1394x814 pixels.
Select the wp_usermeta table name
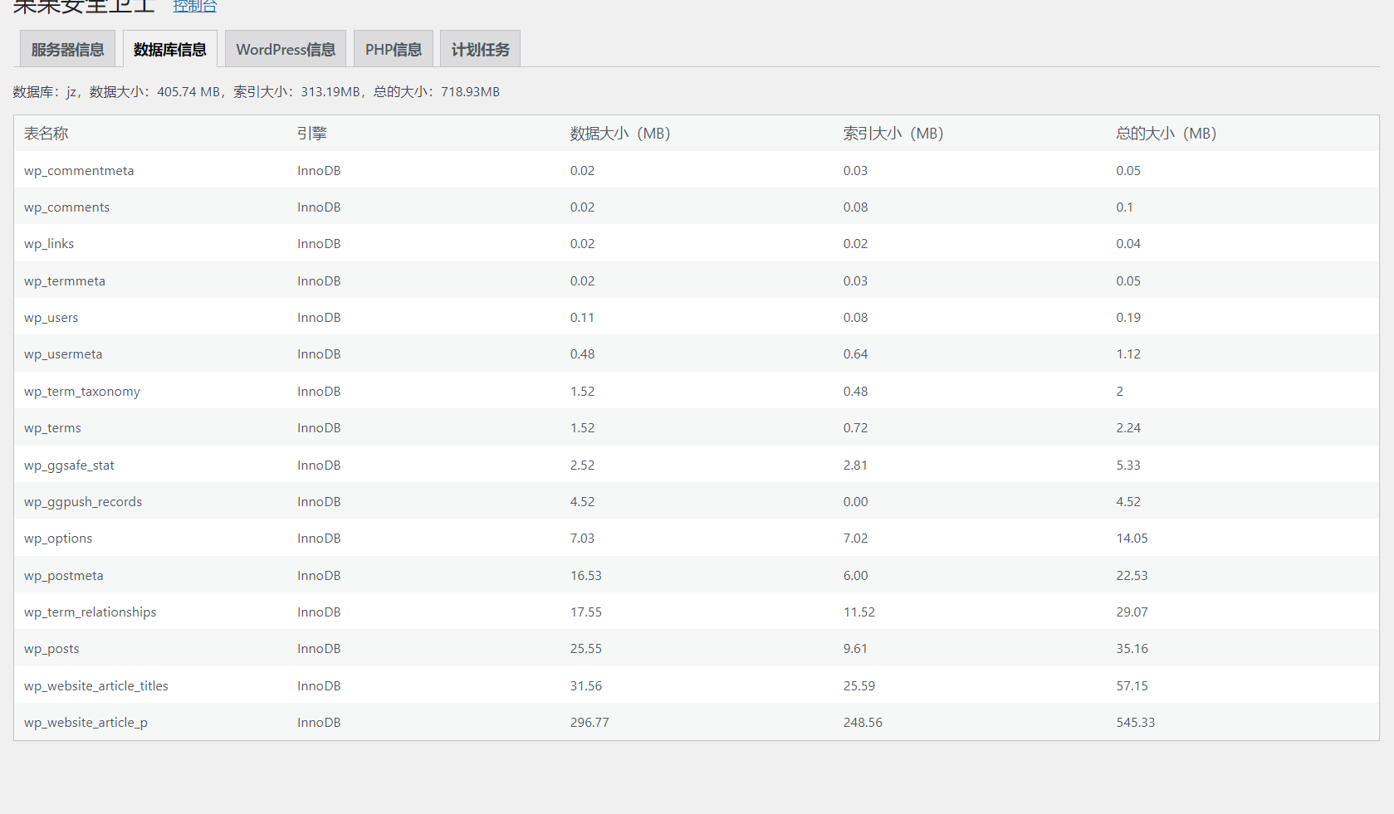click(x=63, y=354)
